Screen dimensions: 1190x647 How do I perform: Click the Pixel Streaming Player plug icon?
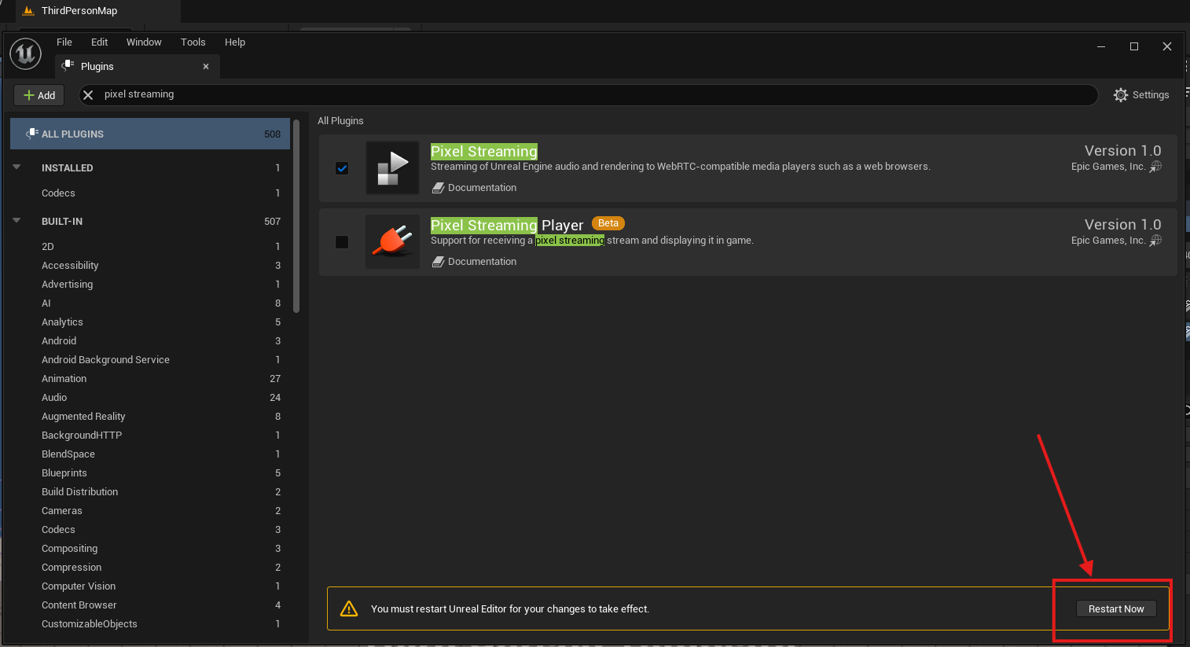(392, 241)
